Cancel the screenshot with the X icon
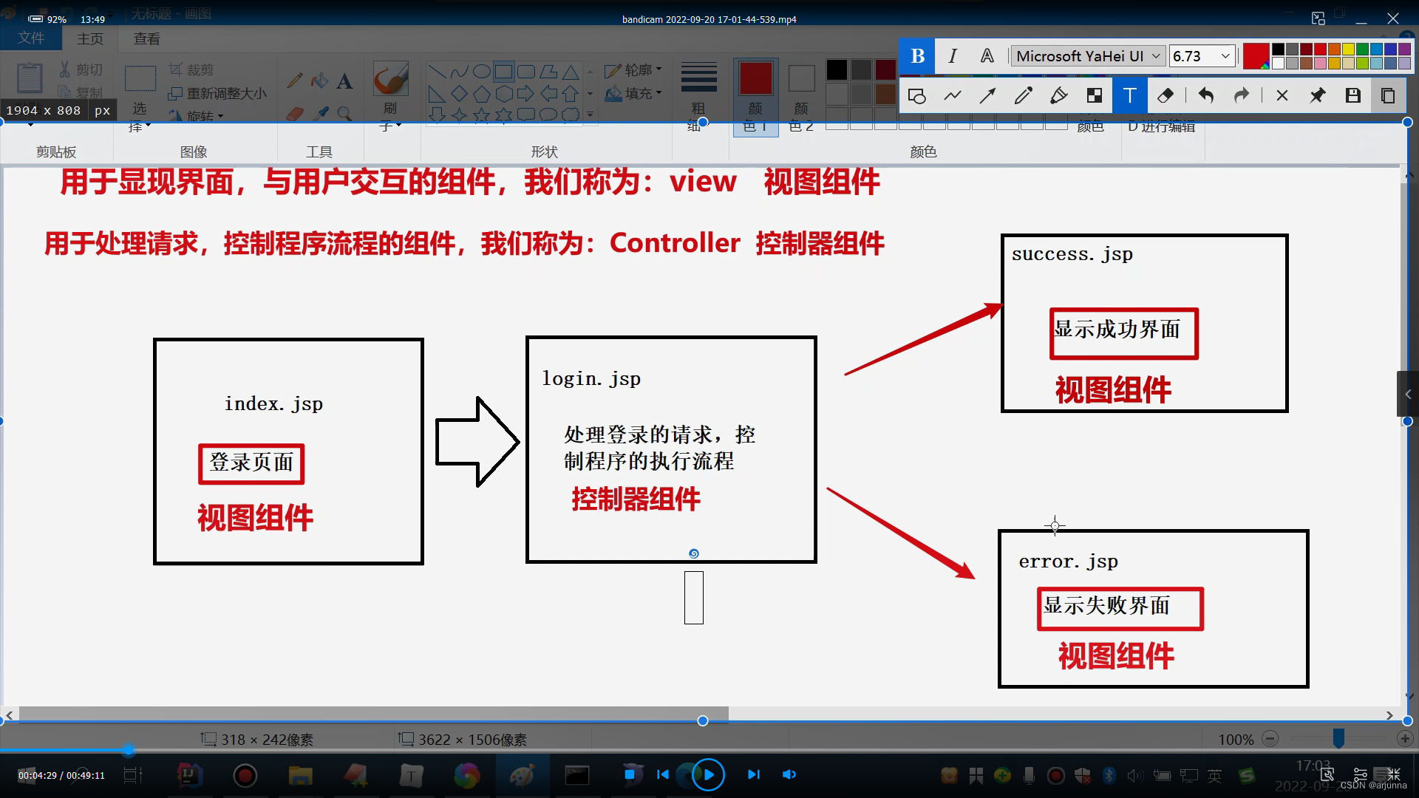 1282,95
